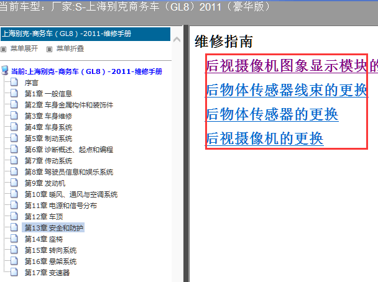The image size is (378, 282).
Task: Open 第17章 变速器
Action: pyautogui.click(x=47, y=273)
